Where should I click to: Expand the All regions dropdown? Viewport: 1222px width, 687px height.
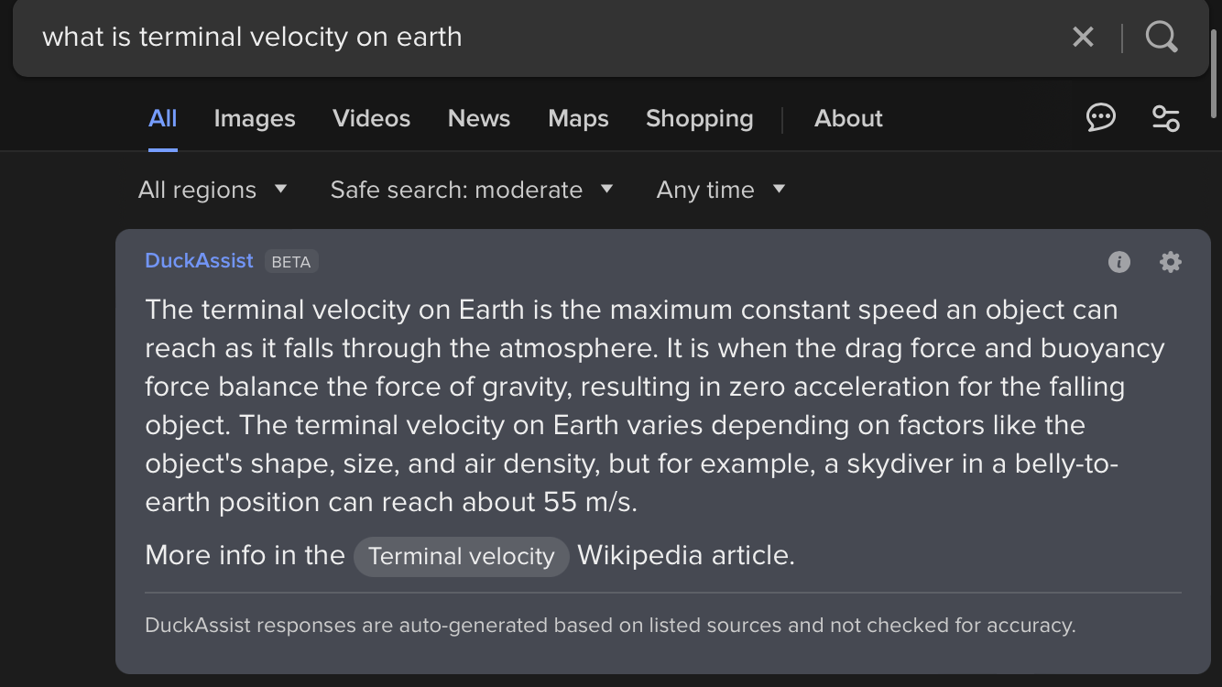(213, 190)
